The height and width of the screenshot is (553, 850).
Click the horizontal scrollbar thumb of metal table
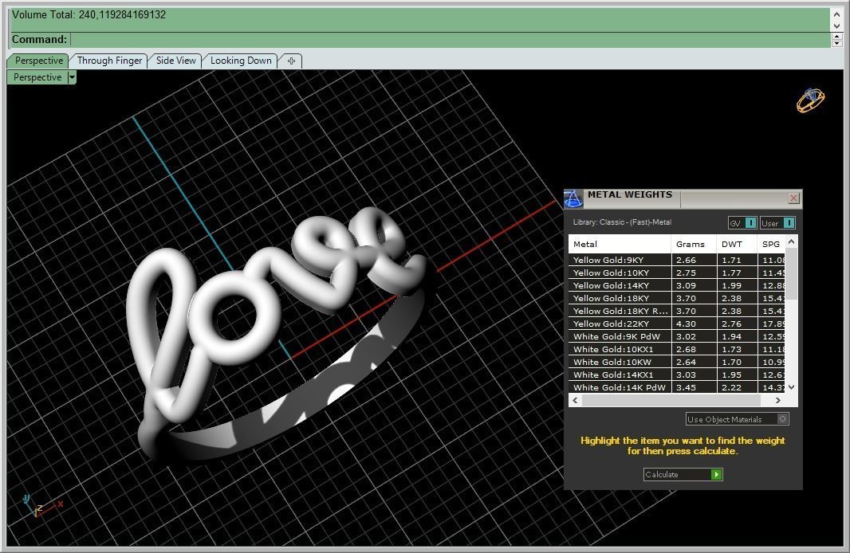pyautogui.click(x=671, y=401)
